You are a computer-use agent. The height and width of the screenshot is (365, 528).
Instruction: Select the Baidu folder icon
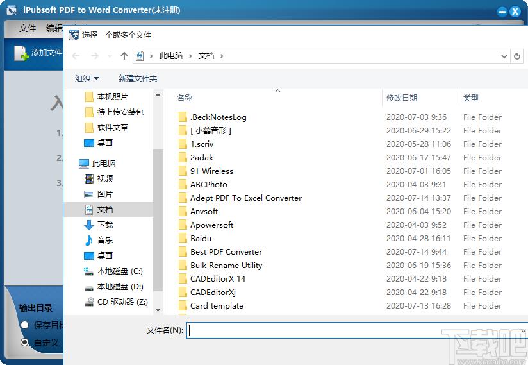183,239
